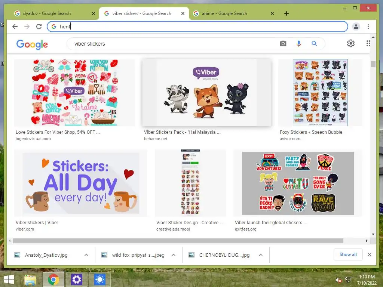Click the exitfest.org source text
The image size is (383, 287).
(x=245, y=229)
